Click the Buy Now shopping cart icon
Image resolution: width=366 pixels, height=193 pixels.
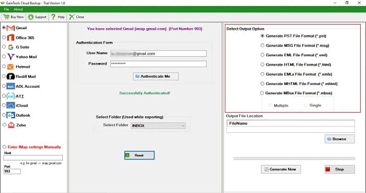(x=6, y=17)
